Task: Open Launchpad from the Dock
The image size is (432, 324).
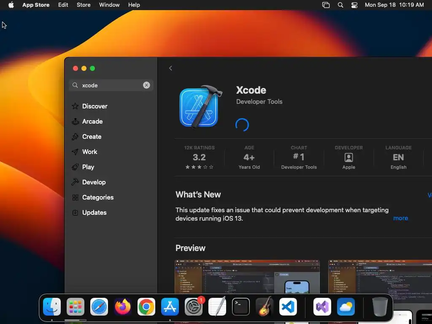Action: click(x=76, y=307)
